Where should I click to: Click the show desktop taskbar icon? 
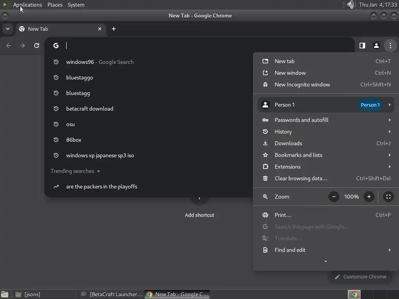pos(5,294)
